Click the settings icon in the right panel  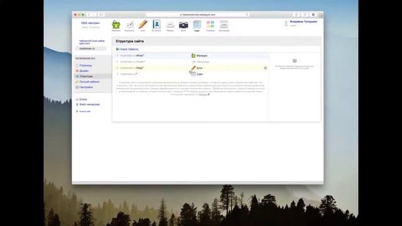(x=295, y=61)
